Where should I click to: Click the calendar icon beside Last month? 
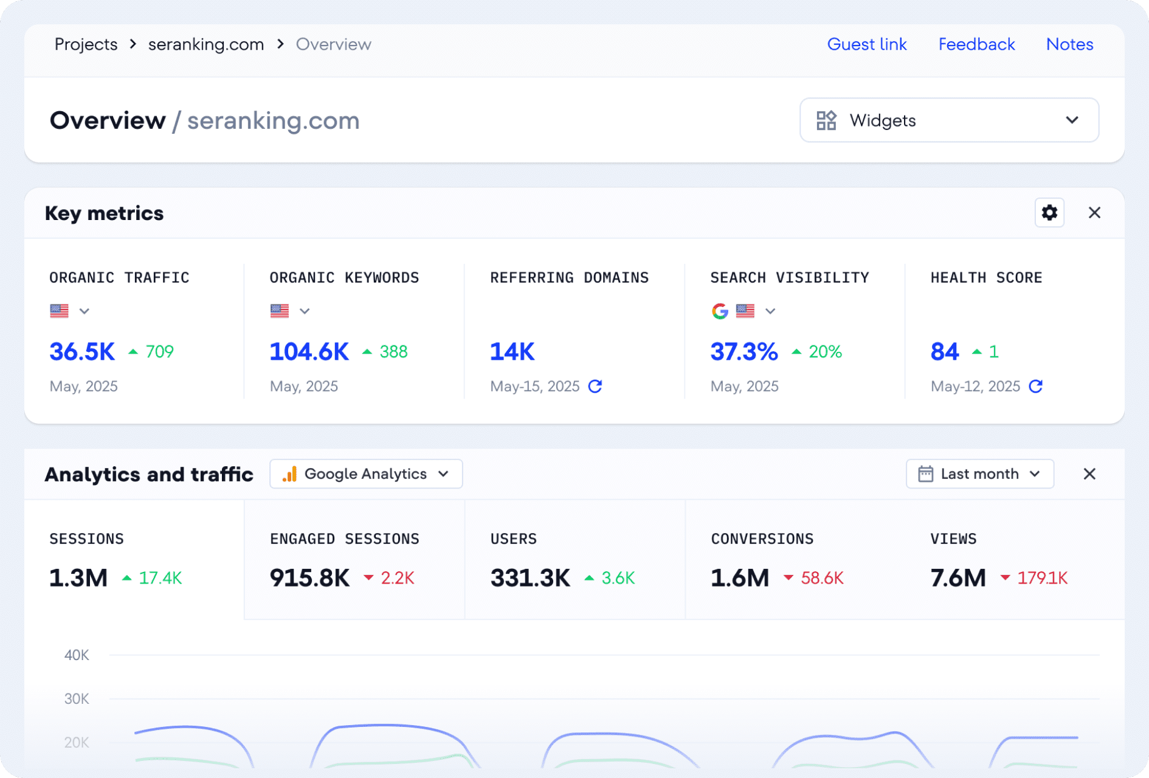(925, 474)
